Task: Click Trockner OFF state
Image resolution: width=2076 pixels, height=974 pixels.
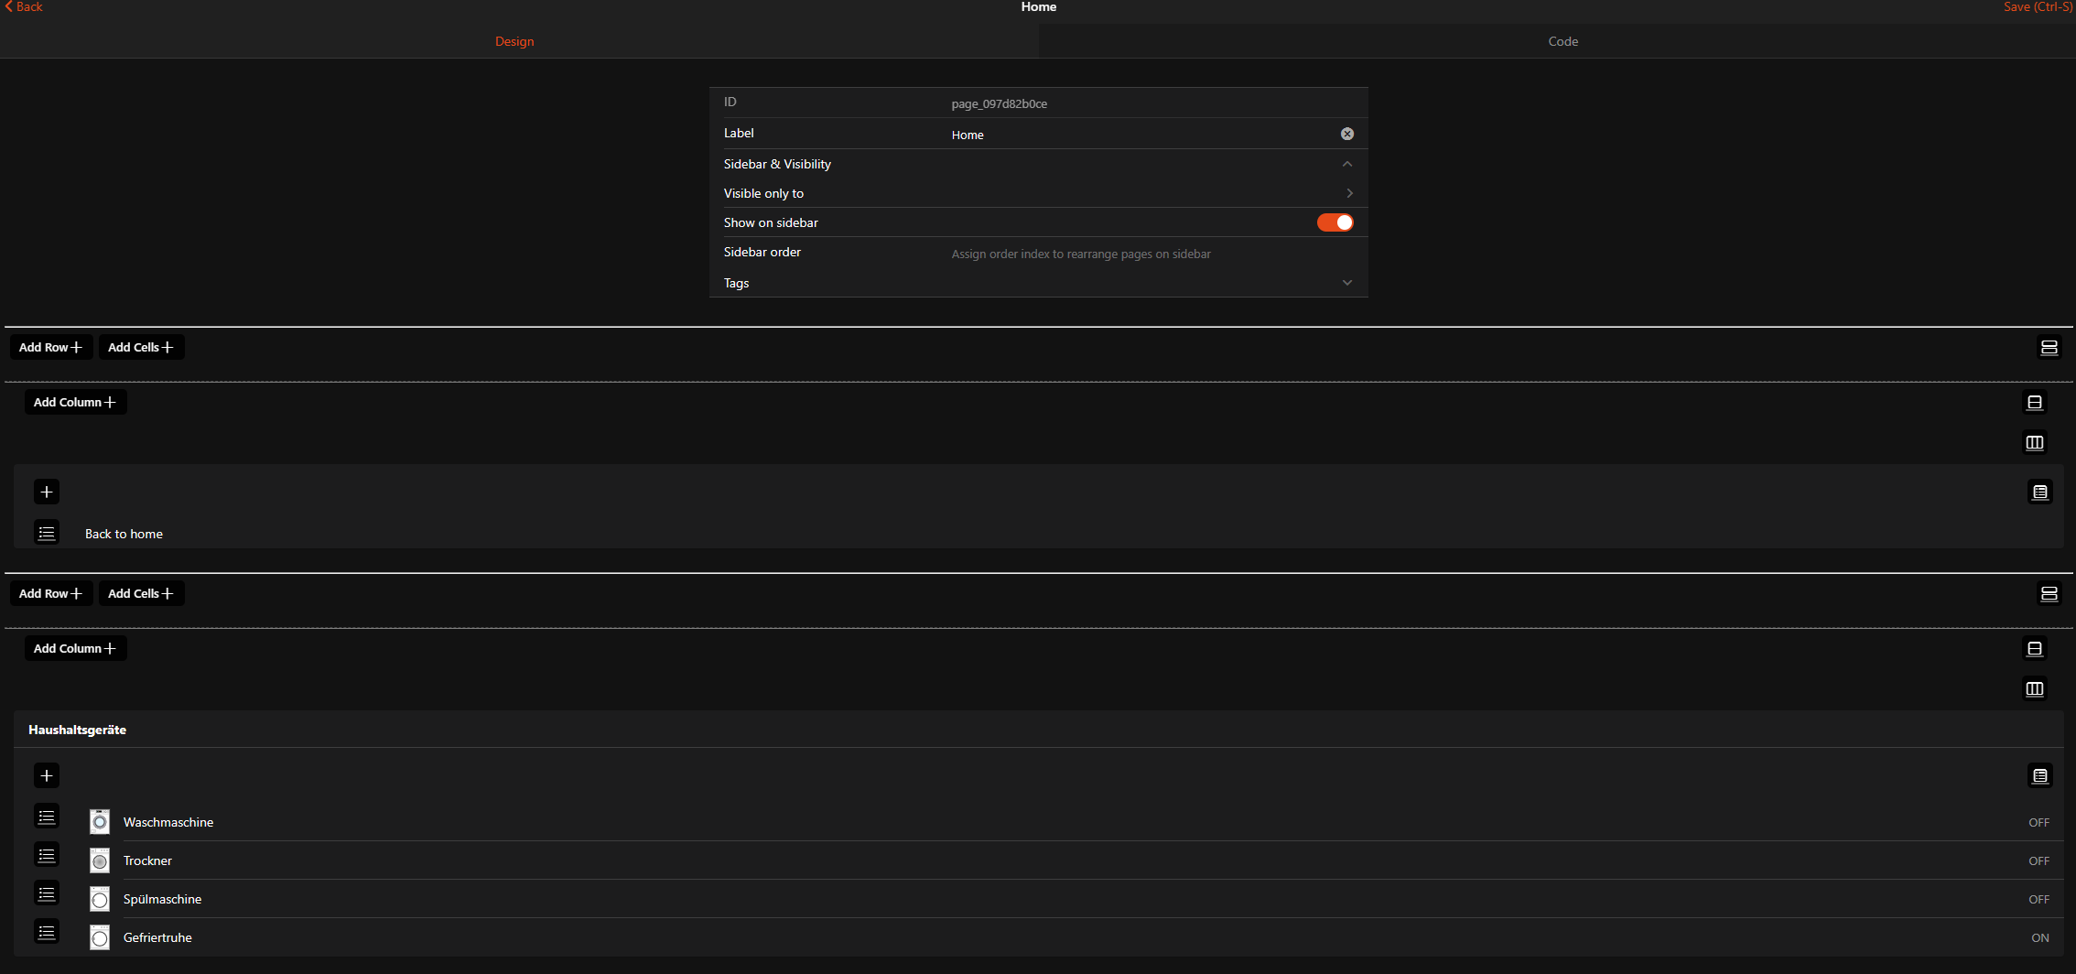Action: tap(2038, 860)
